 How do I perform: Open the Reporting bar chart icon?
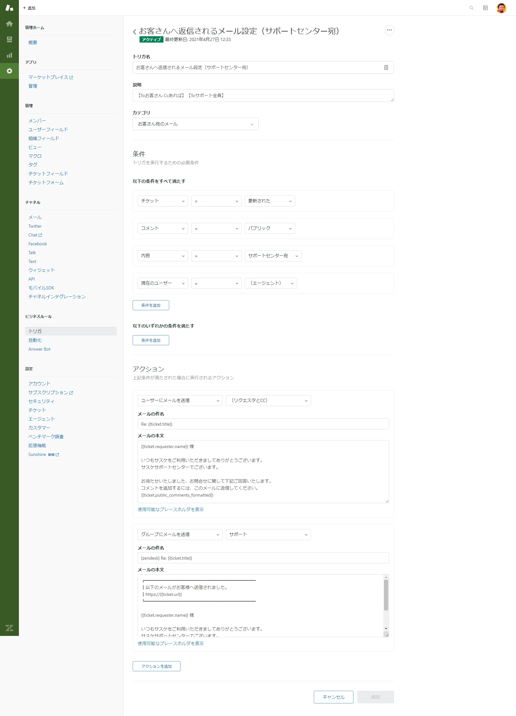(9, 55)
